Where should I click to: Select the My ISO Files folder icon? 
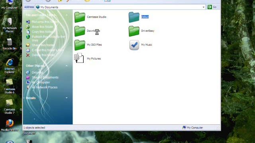(80, 45)
